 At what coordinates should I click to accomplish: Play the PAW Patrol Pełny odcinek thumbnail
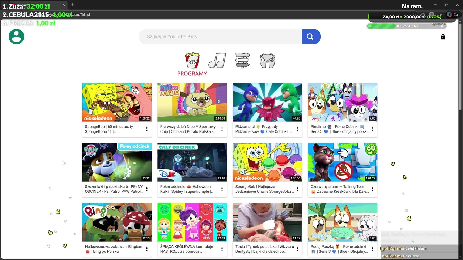[x=117, y=162]
